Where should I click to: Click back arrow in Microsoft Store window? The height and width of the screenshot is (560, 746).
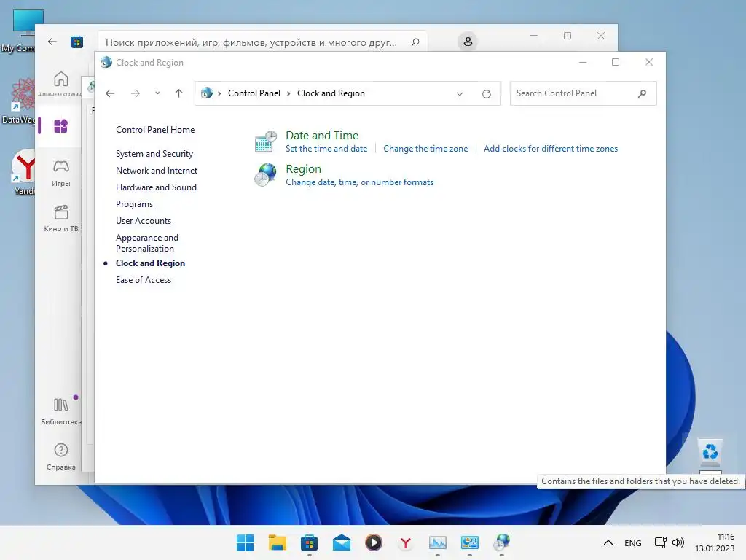[52, 42]
